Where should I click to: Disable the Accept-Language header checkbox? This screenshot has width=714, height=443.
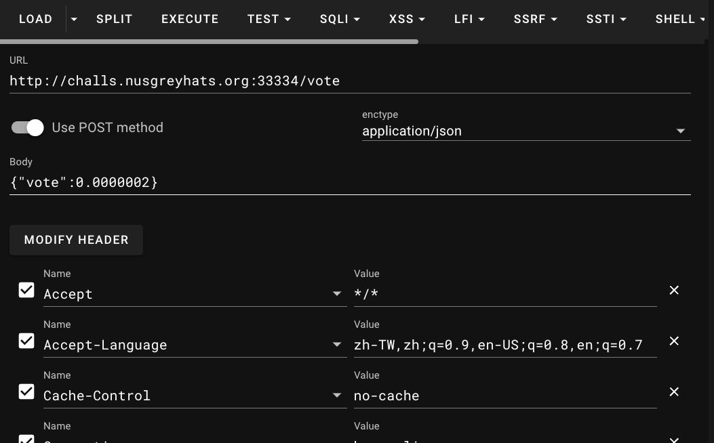point(26,341)
